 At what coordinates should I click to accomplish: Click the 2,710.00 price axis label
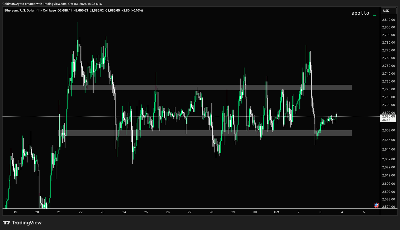pos(388,97)
